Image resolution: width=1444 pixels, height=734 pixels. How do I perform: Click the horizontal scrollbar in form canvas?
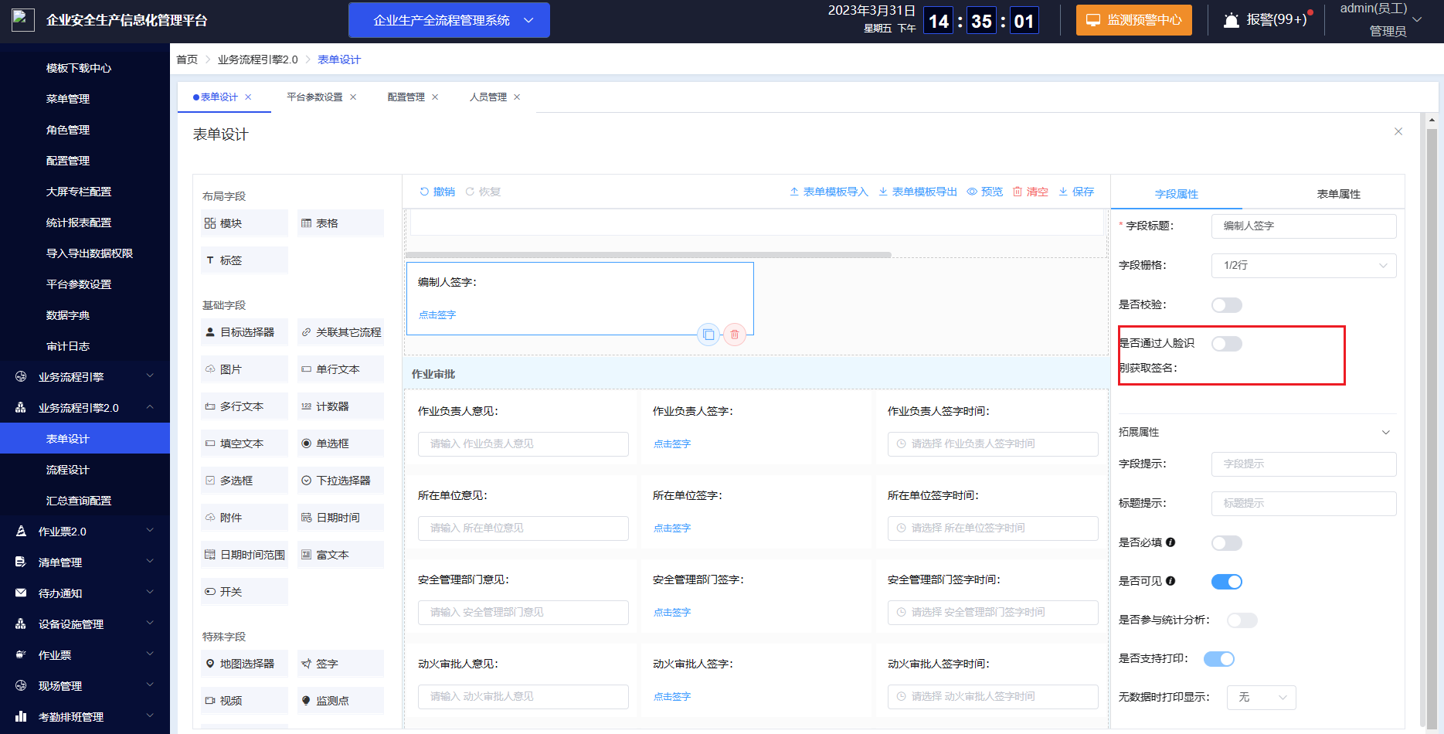648,254
